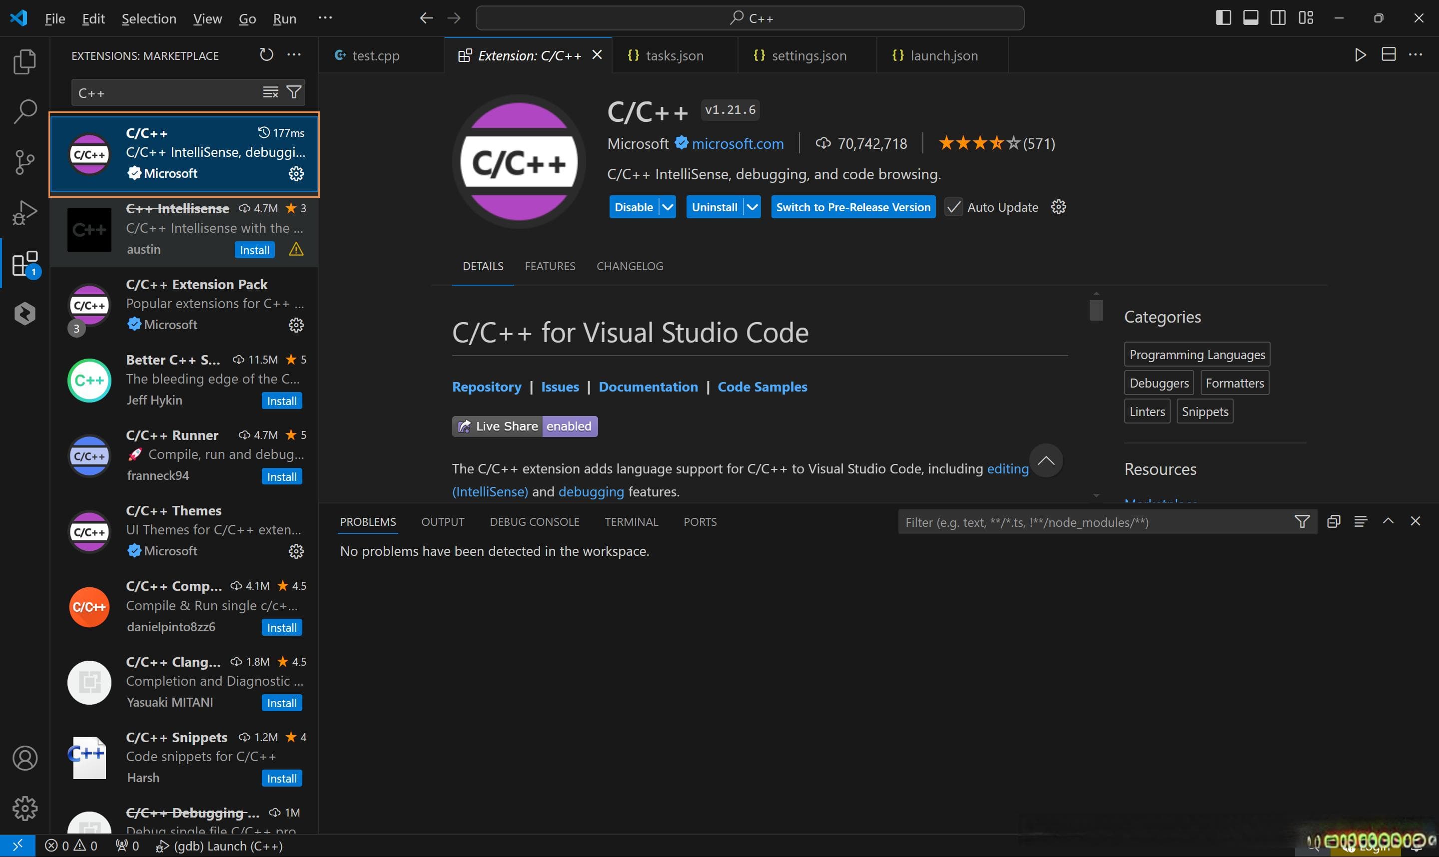This screenshot has width=1439, height=857.
Task: Open editor More Actions ellipsis
Action: coord(1416,55)
